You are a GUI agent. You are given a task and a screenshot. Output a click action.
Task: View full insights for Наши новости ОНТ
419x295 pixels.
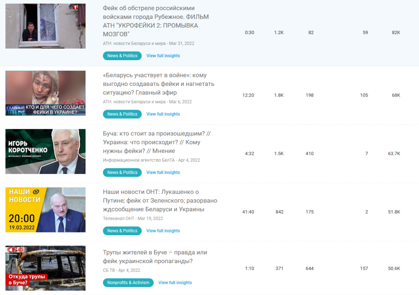coord(163,231)
